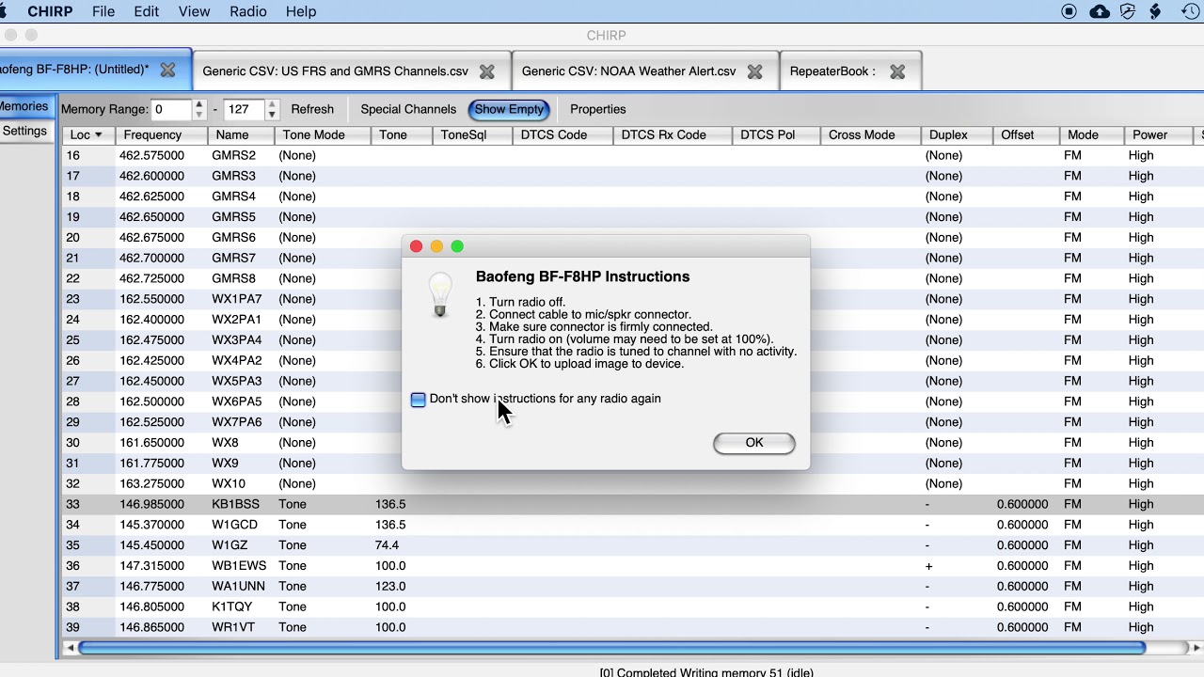Click the DTCS Code column header
Screen dimensions: 1204x677
click(x=561, y=135)
